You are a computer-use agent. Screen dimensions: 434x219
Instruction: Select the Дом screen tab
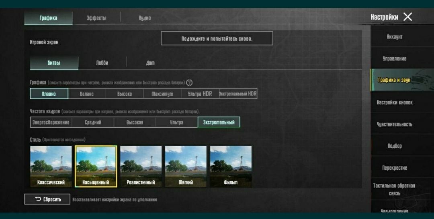point(150,63)
